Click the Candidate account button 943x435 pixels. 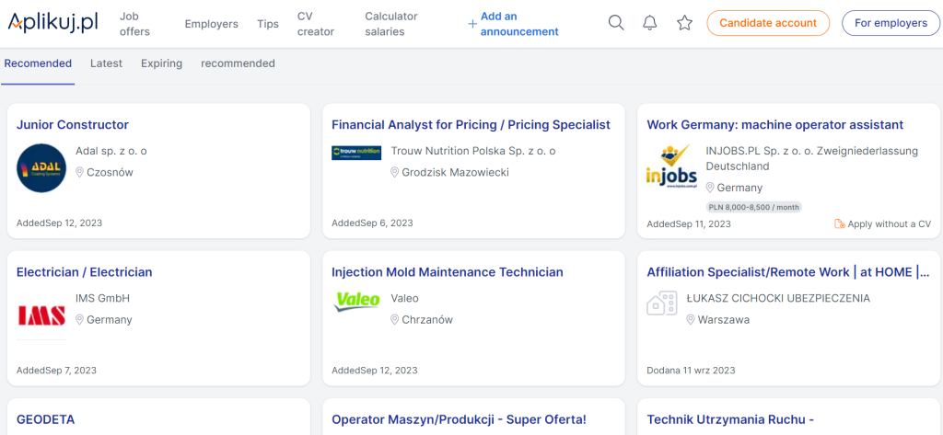767,23
